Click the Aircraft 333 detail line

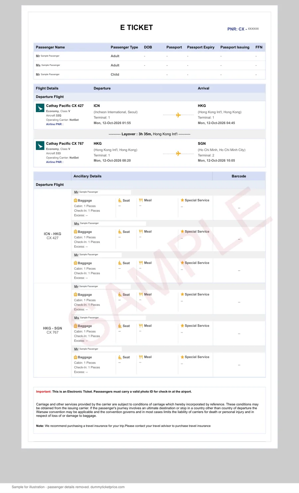(53, 153)
